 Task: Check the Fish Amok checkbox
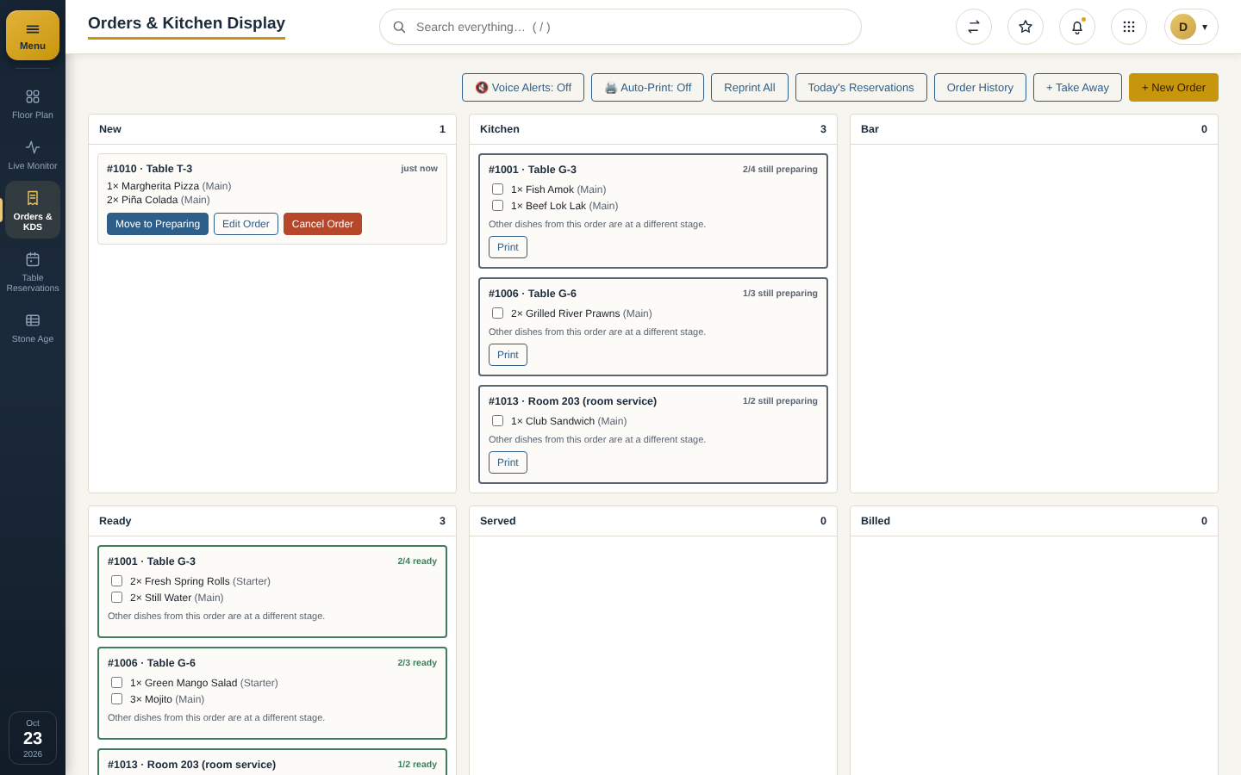click(497, 189)
